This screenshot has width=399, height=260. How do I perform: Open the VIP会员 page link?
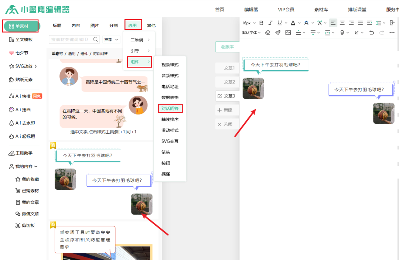pyautogui.click(x=286, y=10)
